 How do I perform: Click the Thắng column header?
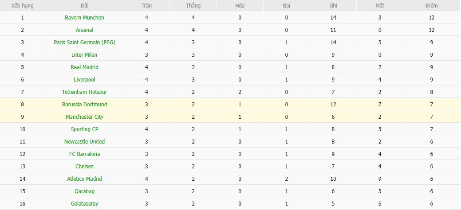[193, 6]
